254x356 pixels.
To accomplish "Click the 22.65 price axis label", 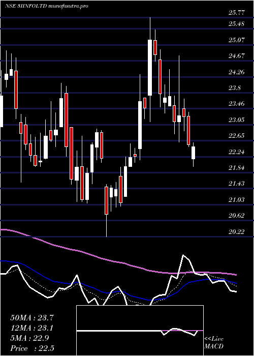I will click(237, 136).
